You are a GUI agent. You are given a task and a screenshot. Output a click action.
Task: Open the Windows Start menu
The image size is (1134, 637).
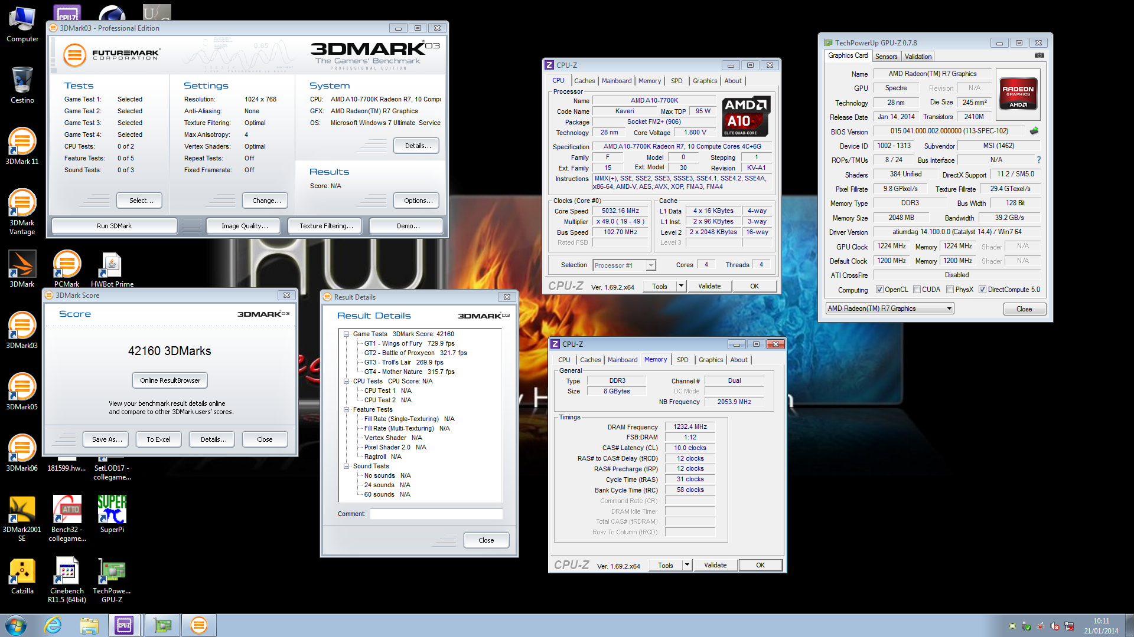point(16,625)
